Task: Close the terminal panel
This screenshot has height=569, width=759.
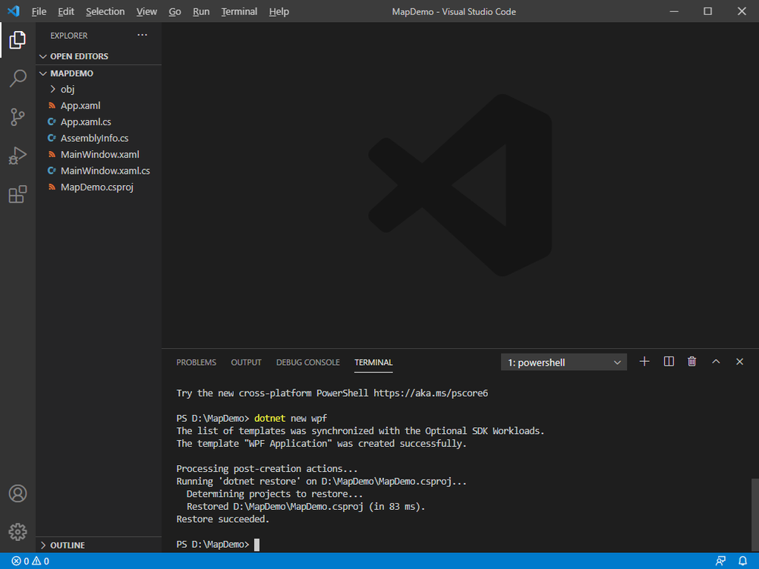Action: (x=739, y=361)
